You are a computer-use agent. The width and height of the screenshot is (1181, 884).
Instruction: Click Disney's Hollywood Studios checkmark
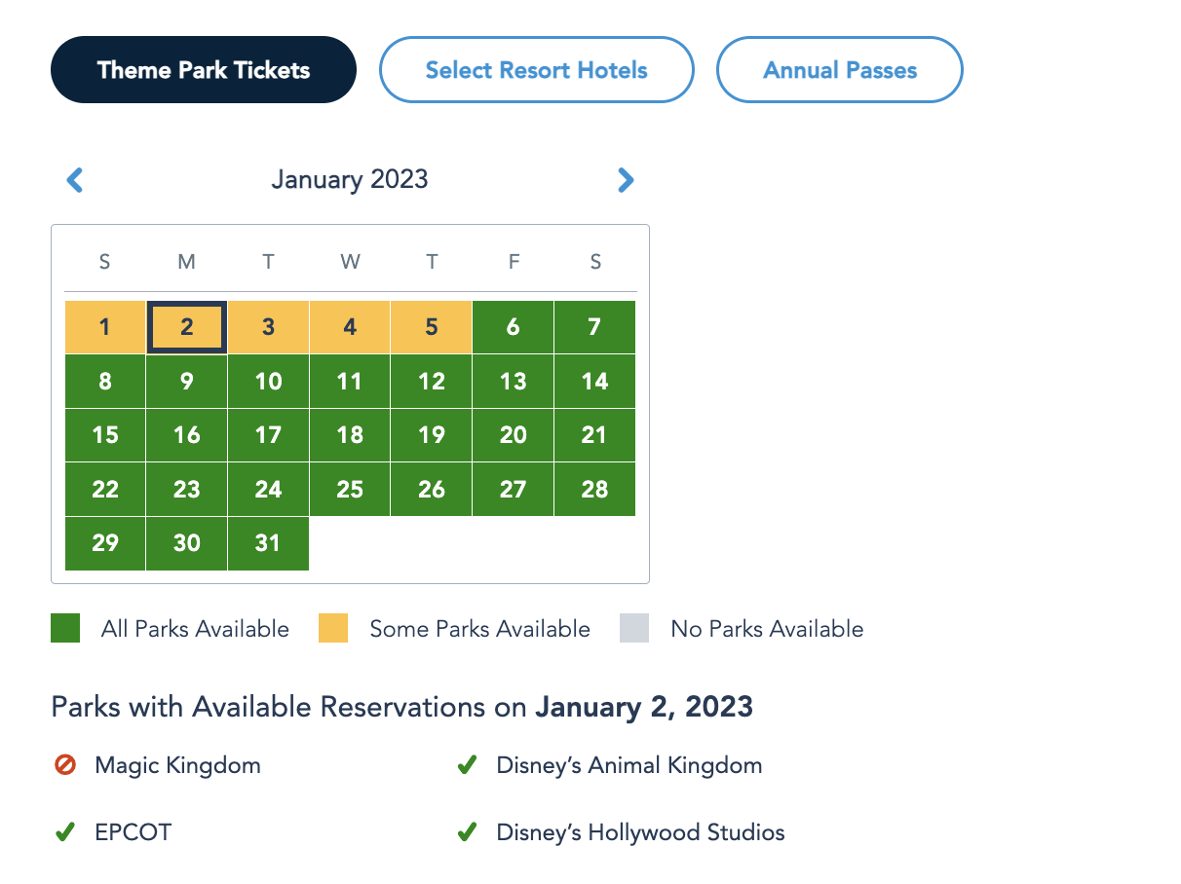click(467, 833)
